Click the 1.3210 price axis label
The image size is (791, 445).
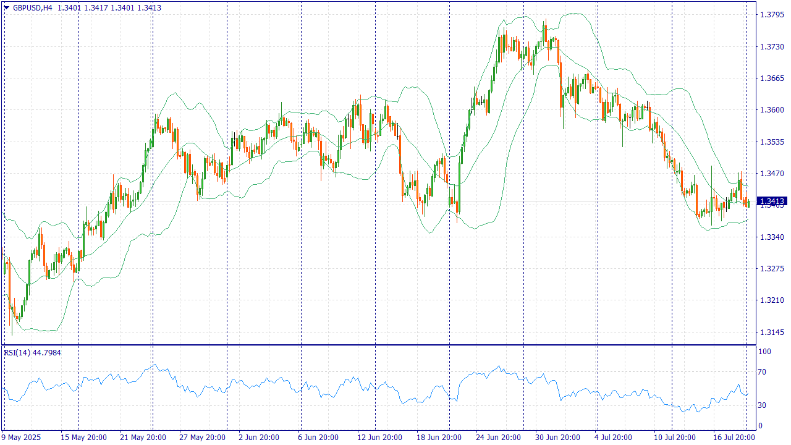pos(772,300)
